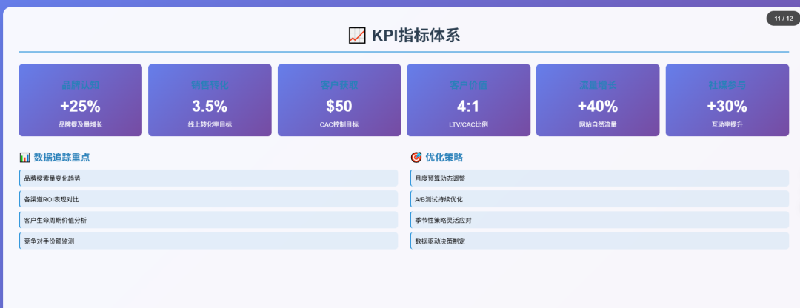The height and width of the screenshot is (308, 800).
Task: Select the A/B测试持续优化 list item
Action: click(x=599, y=199)
